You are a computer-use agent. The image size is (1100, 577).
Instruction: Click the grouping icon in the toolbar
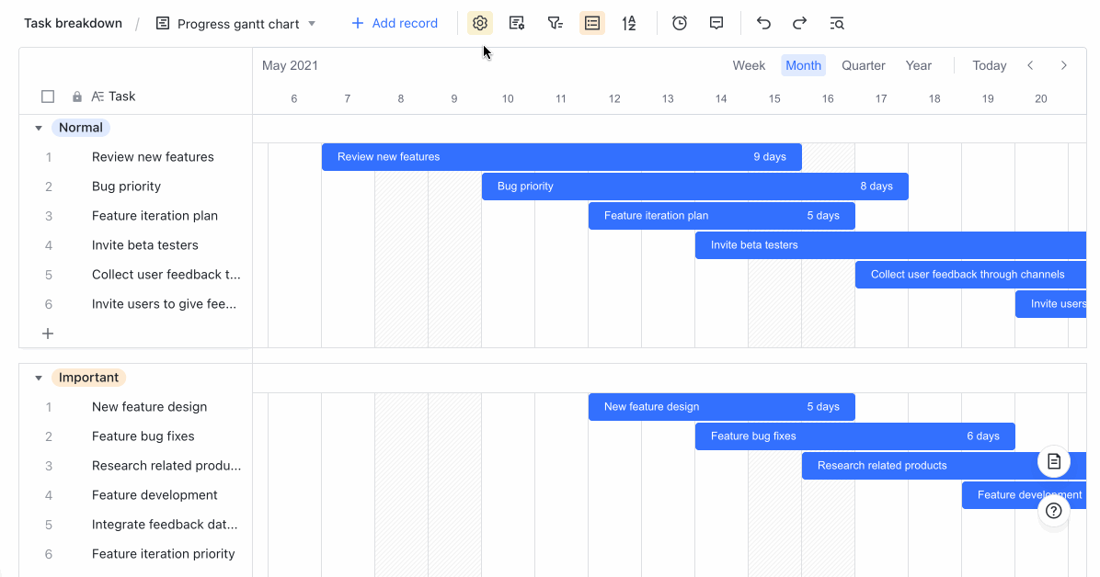[x=591, y=23]
